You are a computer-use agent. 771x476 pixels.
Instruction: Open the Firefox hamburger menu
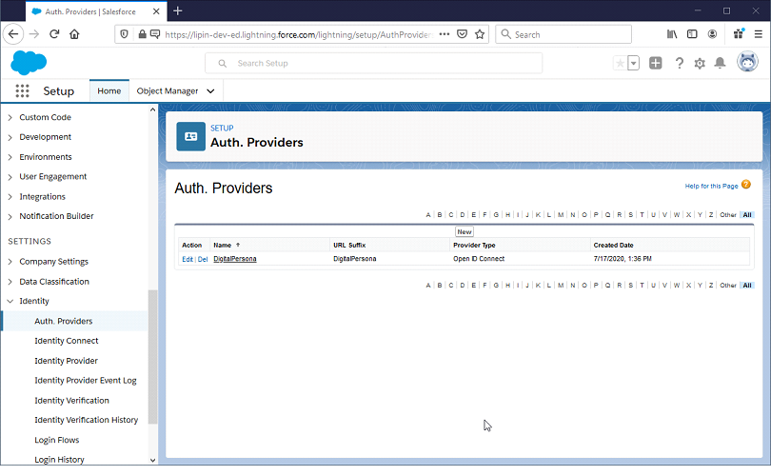pyautogui.click(x=759, y=34)
